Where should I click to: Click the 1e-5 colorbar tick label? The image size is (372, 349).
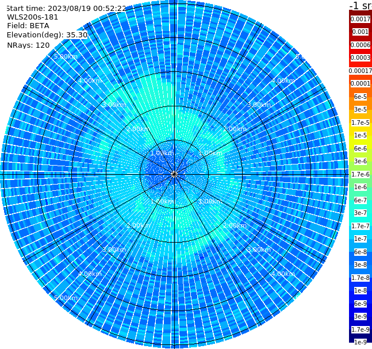tap(361, 135)
